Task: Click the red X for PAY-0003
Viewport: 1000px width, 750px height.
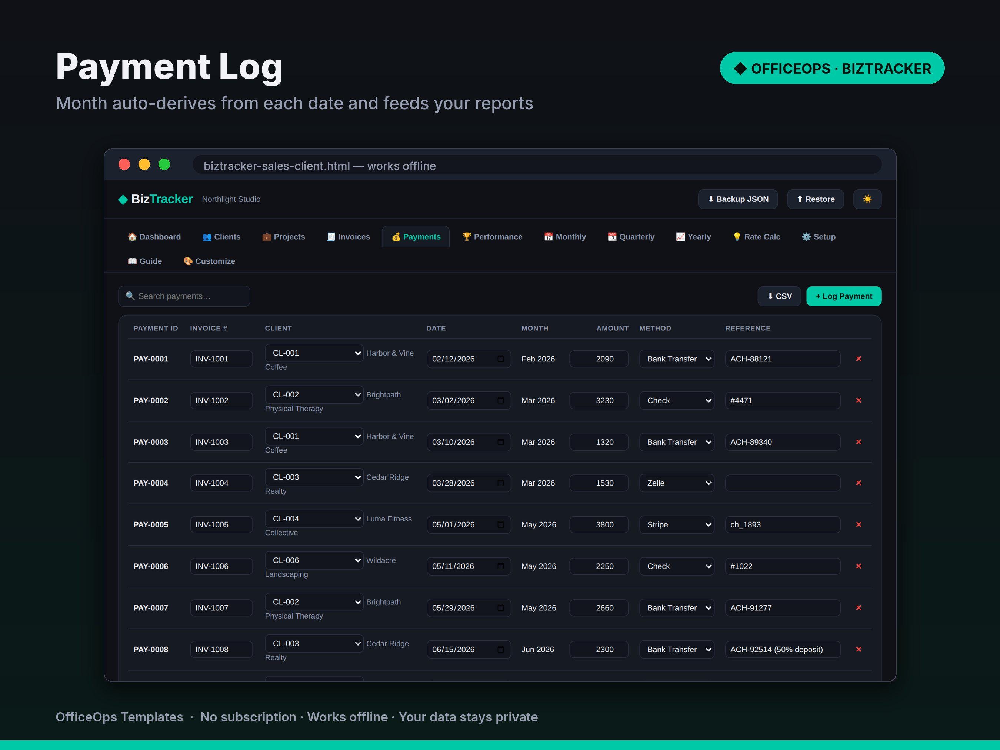Action: pyautogui.click(x=859, y=442)
